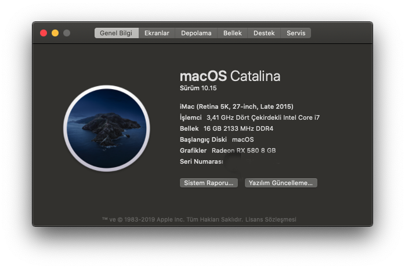405x269 pixels.
Task: View the Servis tab
Action: coord(296,33)
